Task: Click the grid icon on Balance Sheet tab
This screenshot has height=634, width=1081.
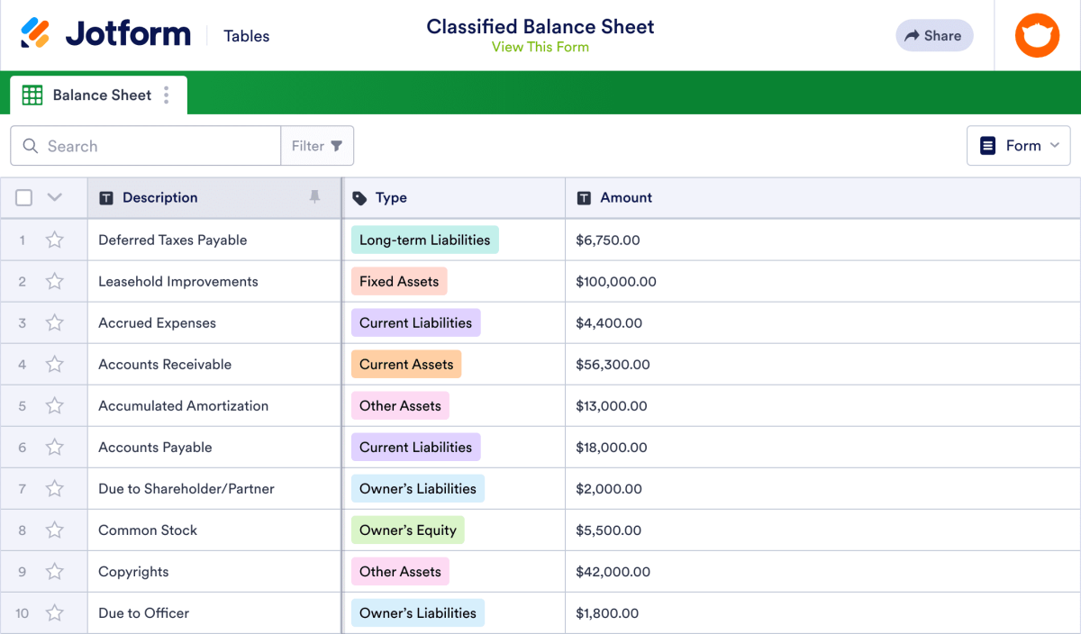Action: pyautogui.click(x=32, y=95)
